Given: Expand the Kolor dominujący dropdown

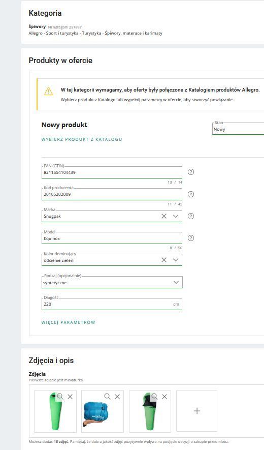Looking at the screenshot, I should click(x=176, y=260).
